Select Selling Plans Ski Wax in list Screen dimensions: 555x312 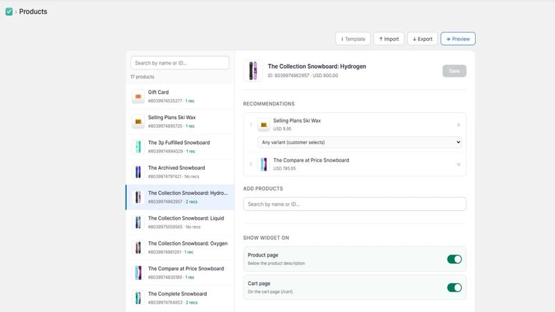(x=180, y=121)
